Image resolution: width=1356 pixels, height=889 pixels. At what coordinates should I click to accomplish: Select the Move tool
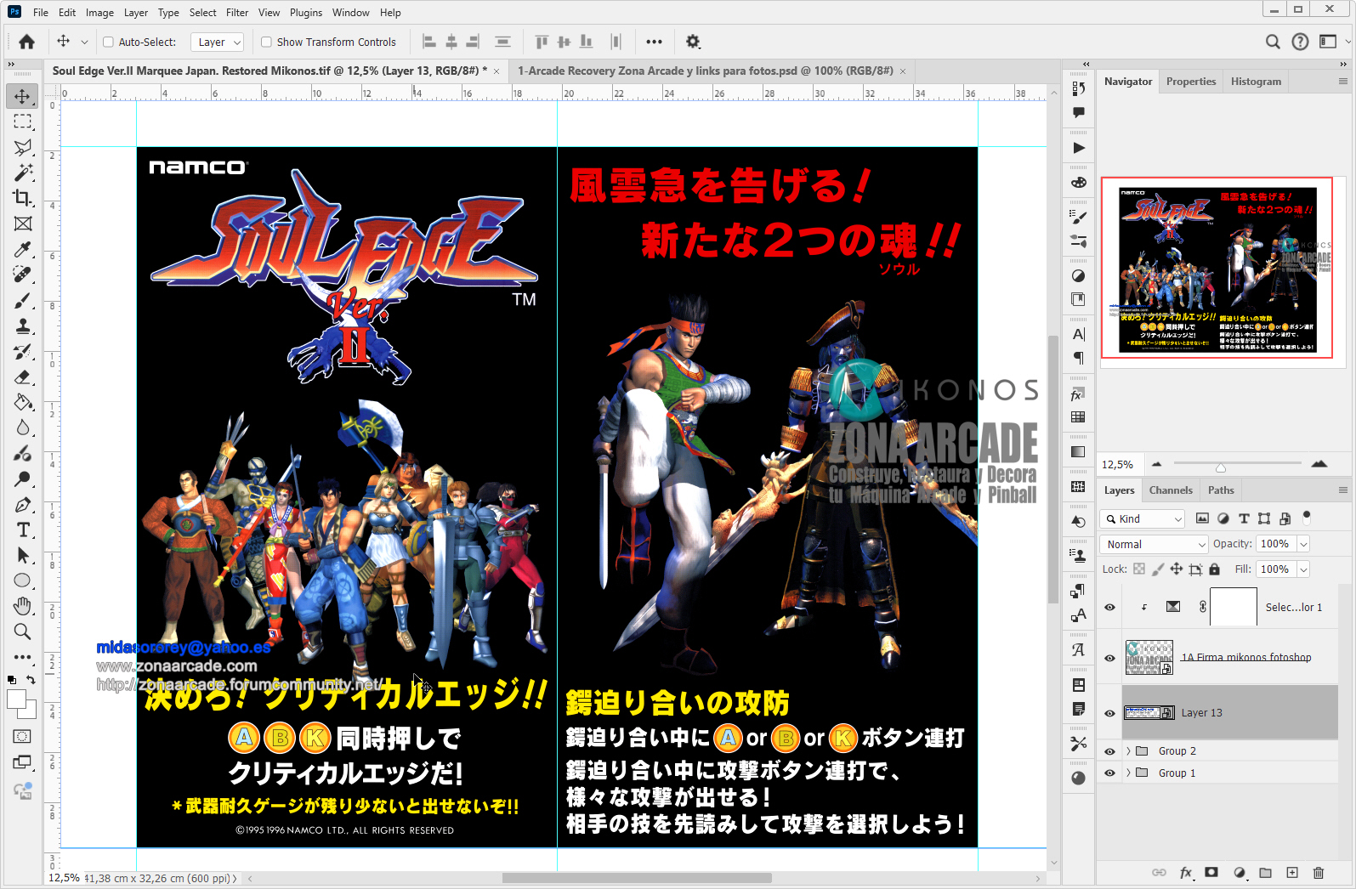[23, 96]
